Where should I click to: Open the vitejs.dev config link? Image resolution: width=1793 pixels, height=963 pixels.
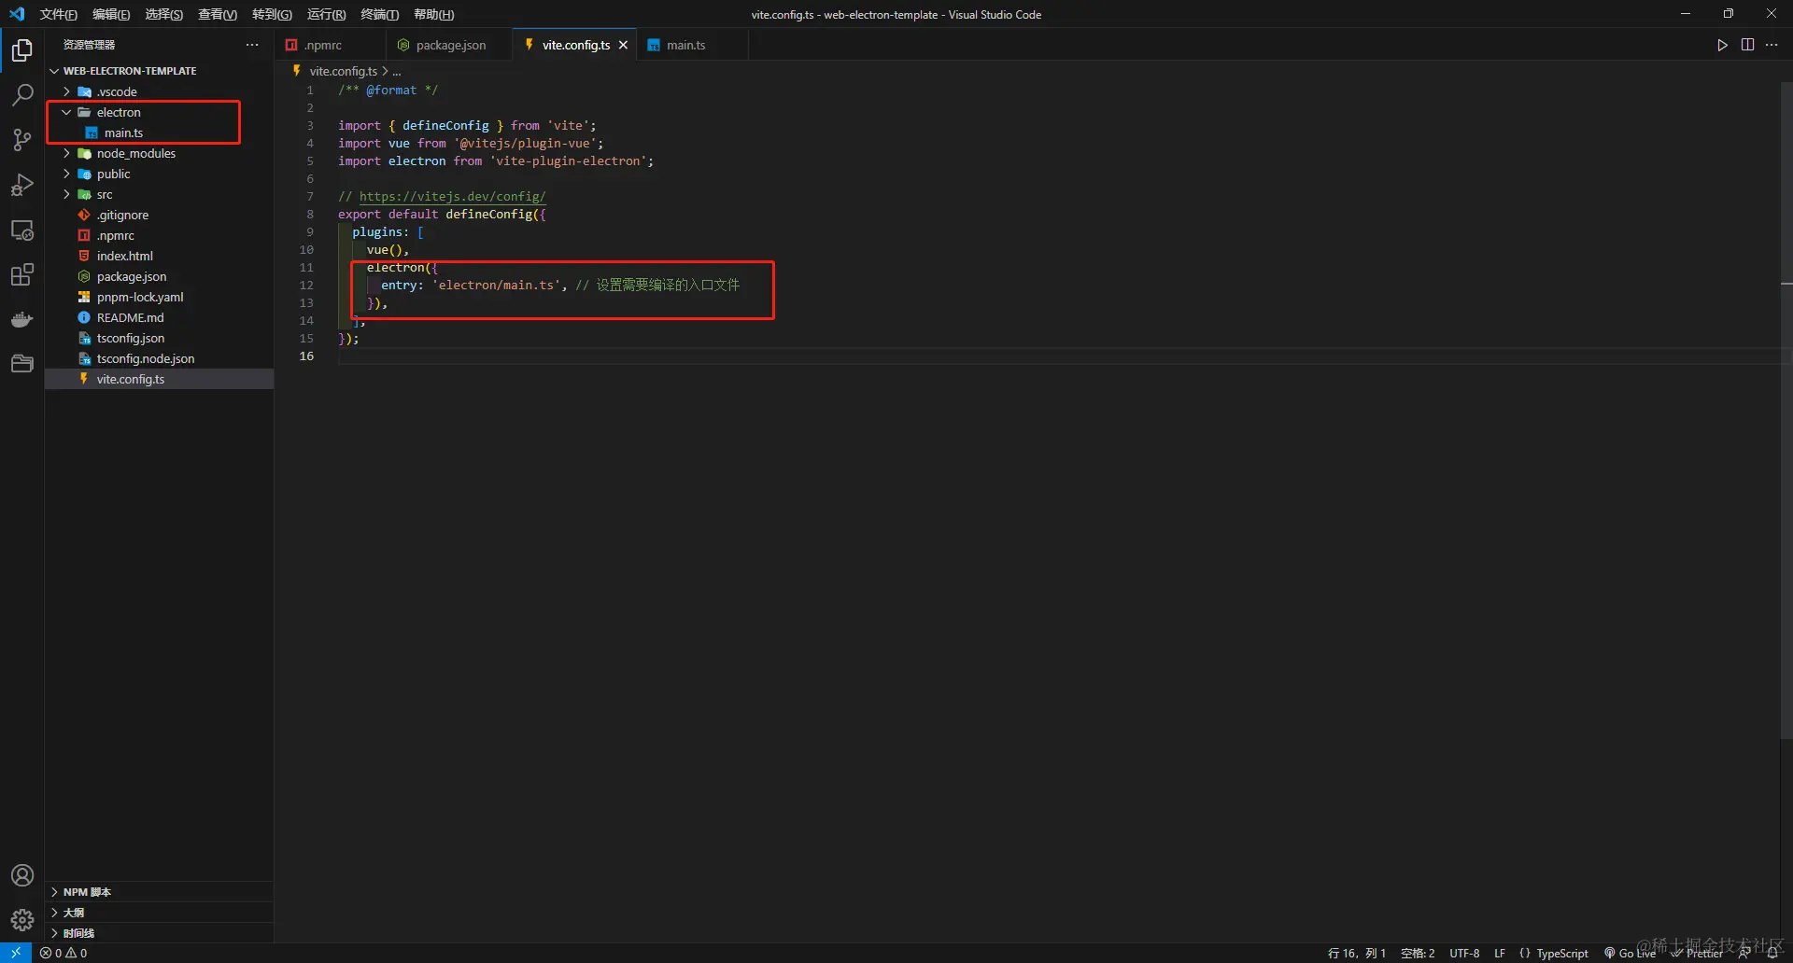point(452,196)
